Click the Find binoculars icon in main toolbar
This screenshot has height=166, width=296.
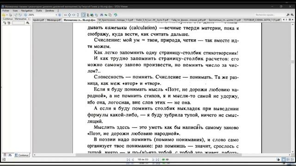click(102, 15)
